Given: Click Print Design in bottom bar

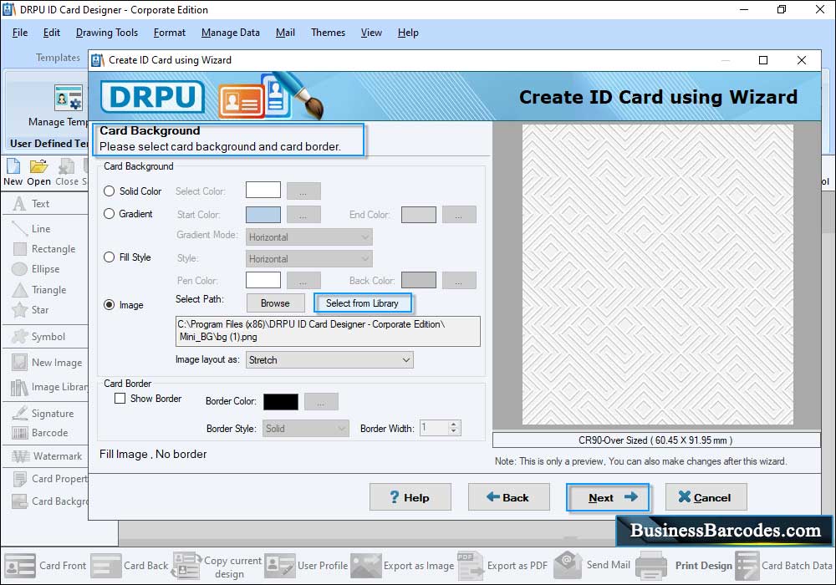Looking at the screenshot, I should pyautogui.click(x=684, y=565).
